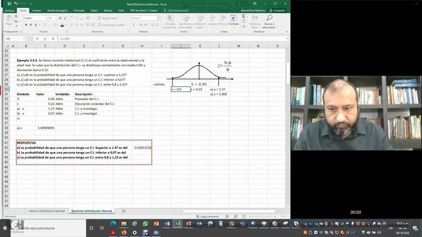
Task: Click the ¿Qué desea hacer? search box
Action: tap(176, 11)
